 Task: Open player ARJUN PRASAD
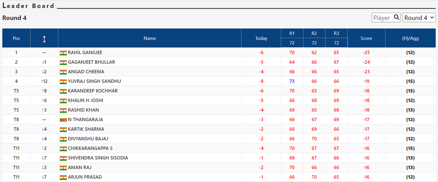(85, 177)
